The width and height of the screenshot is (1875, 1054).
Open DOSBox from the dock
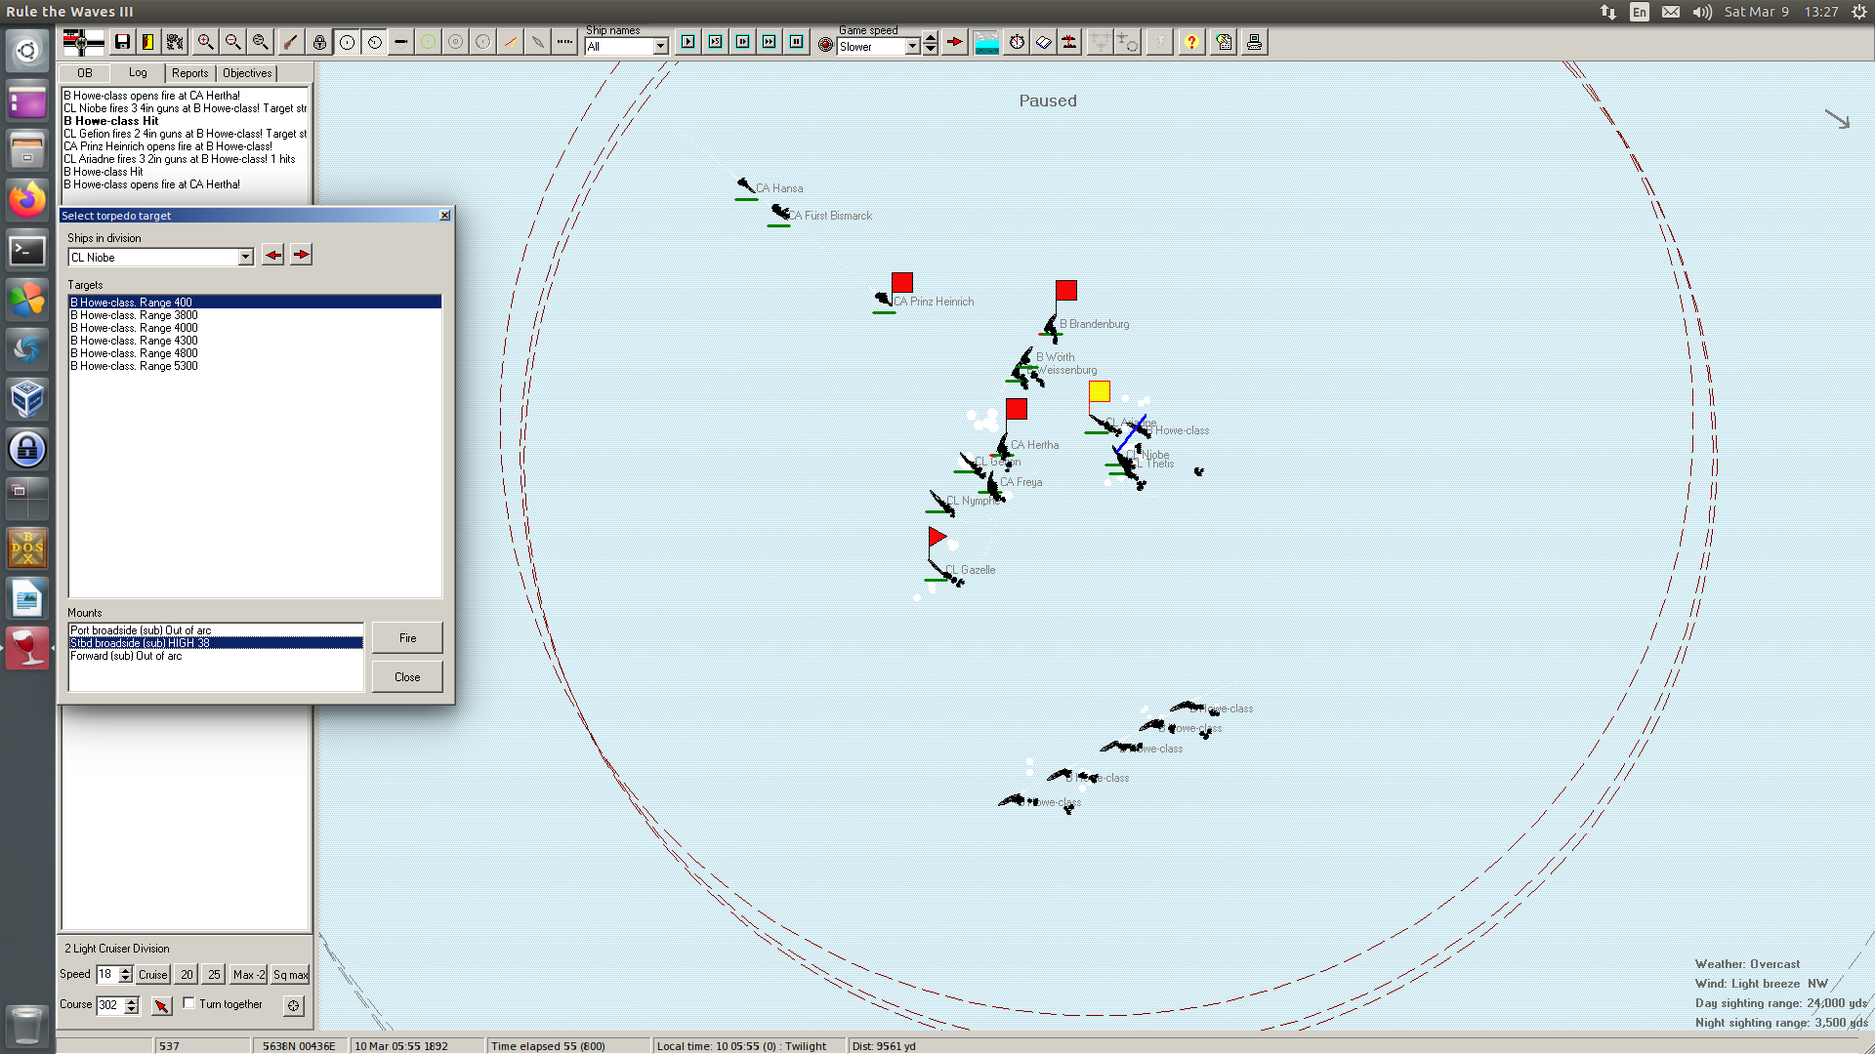click(27, 548)
